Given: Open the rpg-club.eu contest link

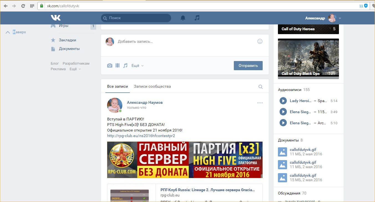Looking at the screenshot, I should point(141,136).
